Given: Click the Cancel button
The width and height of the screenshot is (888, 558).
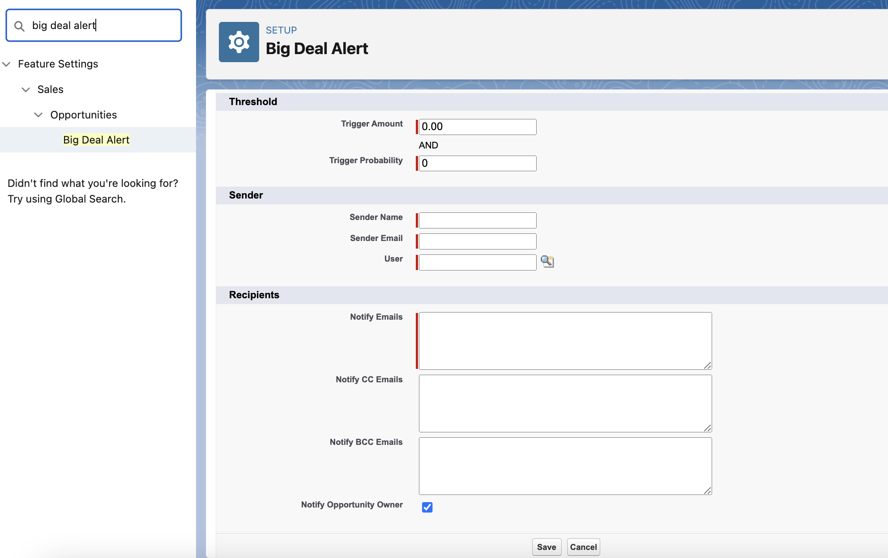Looking at the screenshot, I should [583, 547].
